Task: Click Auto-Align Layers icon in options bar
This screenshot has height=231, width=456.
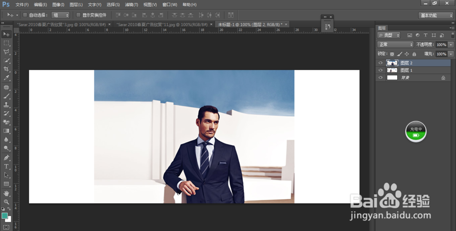Action: (x=231, y=15)
